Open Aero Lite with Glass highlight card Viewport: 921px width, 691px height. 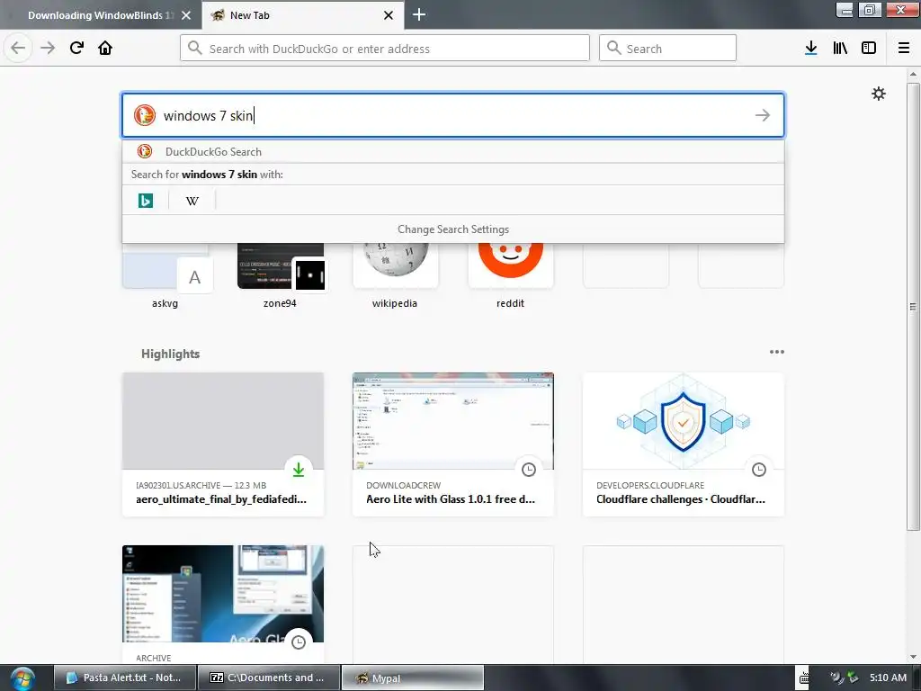[x=453, y=444]
